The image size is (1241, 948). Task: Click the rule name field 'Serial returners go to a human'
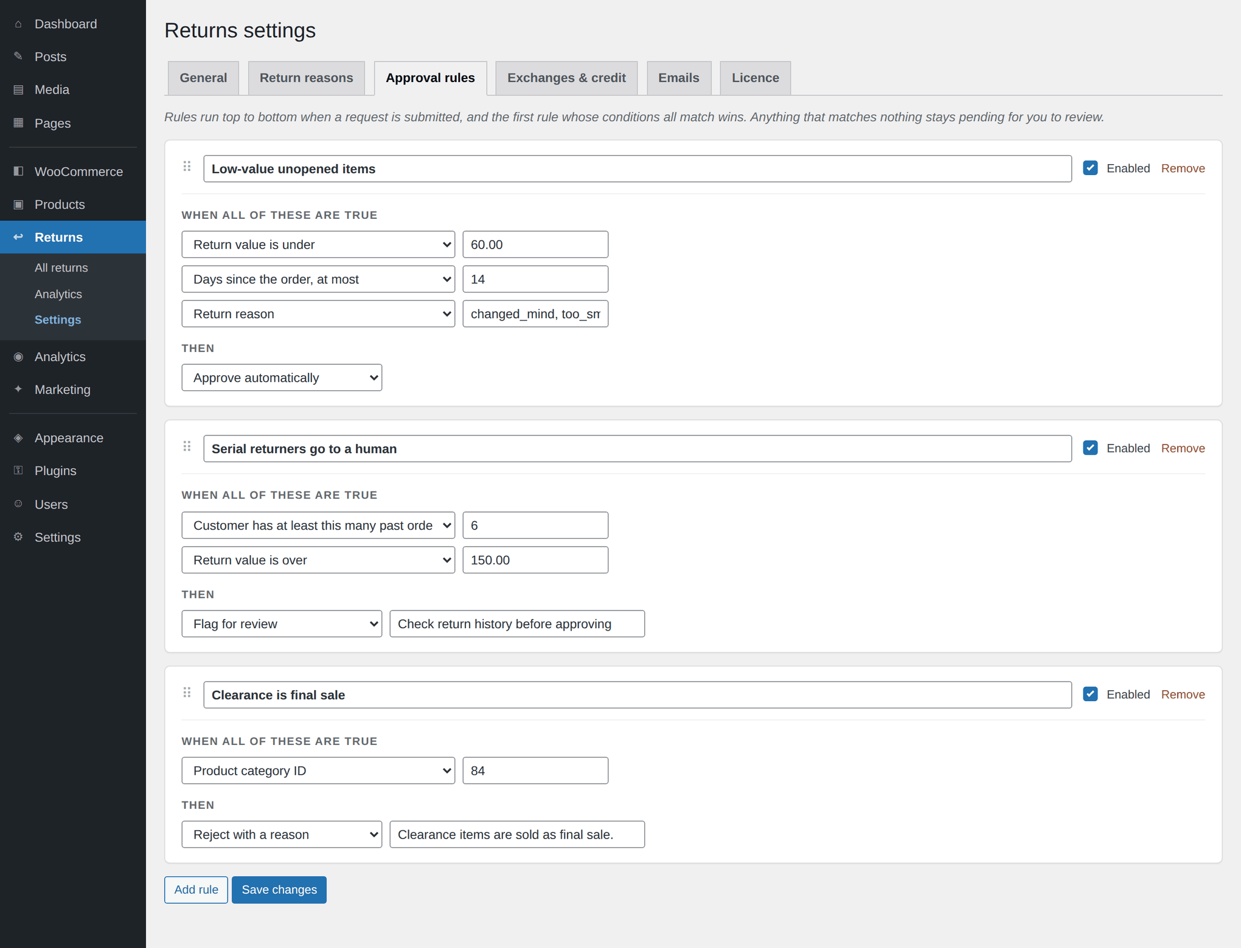coord(638,449)
